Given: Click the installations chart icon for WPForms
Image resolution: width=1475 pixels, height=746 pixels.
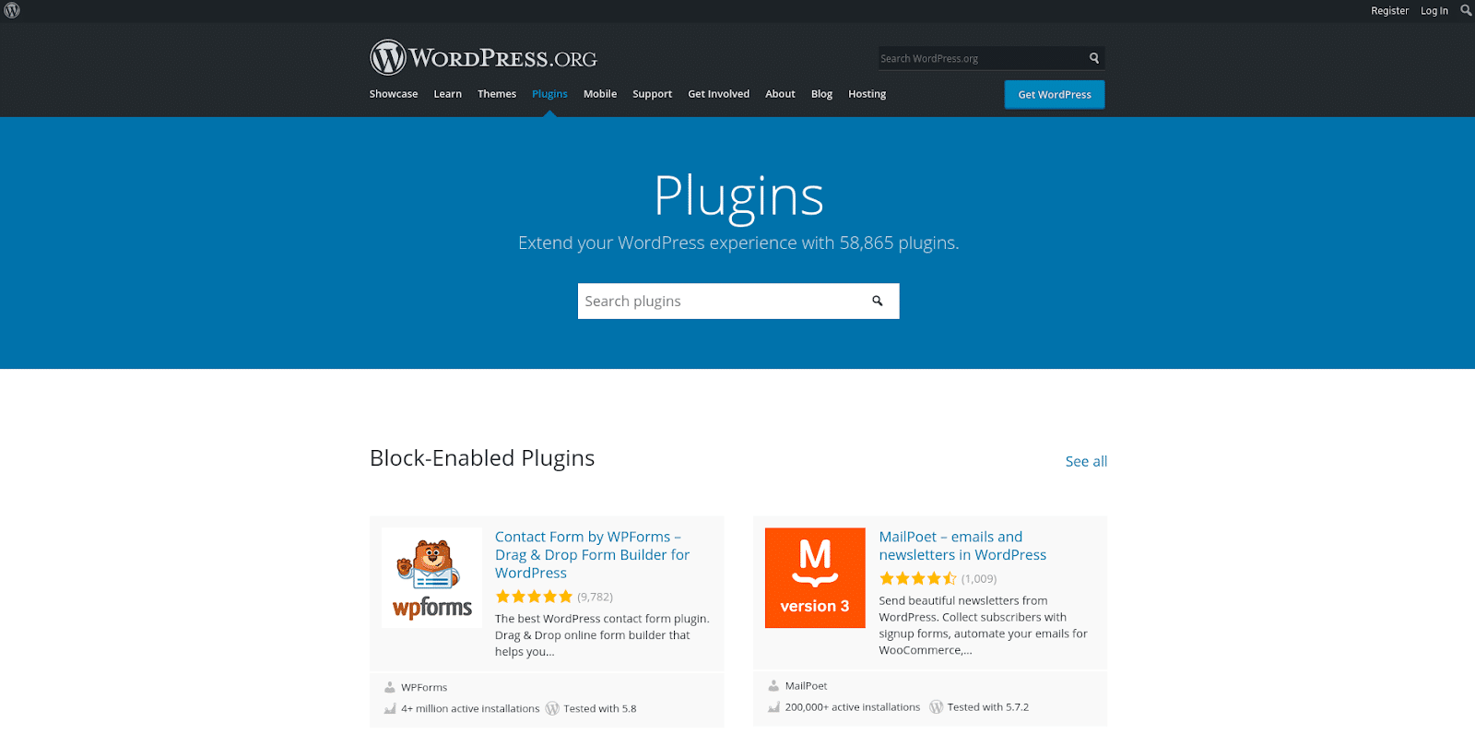Looking at the screenshot, I should (390, 709).
